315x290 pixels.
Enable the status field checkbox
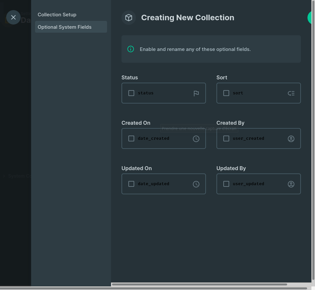tap(131, 93)
